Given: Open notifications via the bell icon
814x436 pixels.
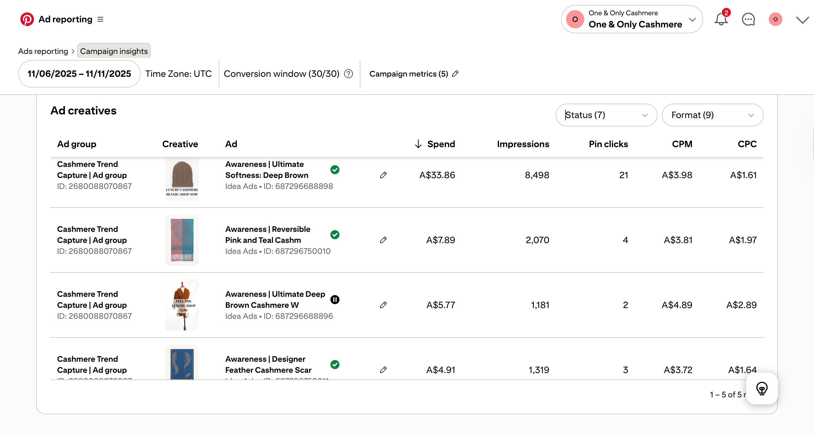Looking at the screenshot, I should 721,19.
